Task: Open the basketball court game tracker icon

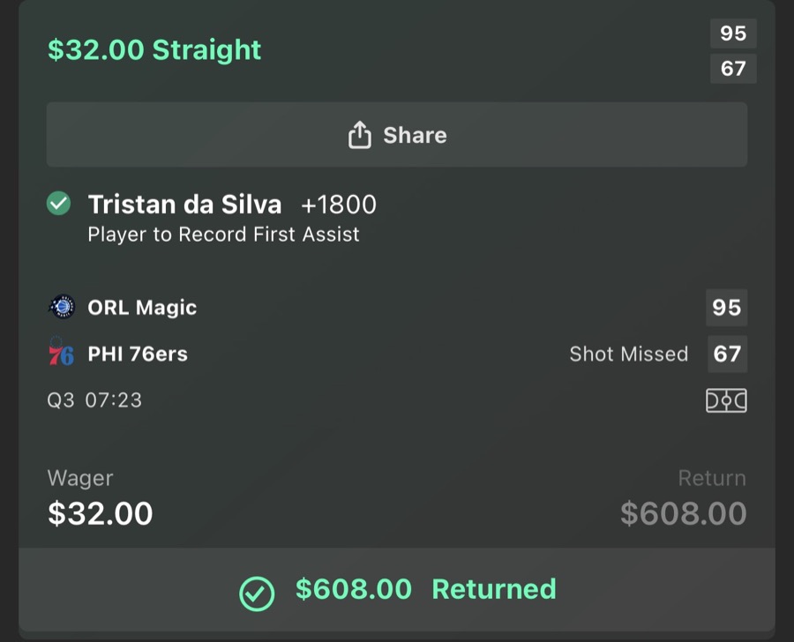Action: (726, 399)
